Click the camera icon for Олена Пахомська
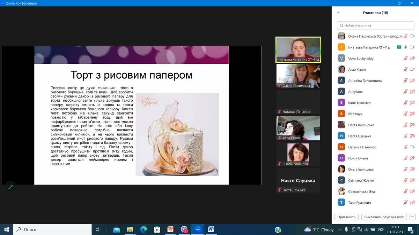Screen dimensions: 419x235 click(412, 36)
